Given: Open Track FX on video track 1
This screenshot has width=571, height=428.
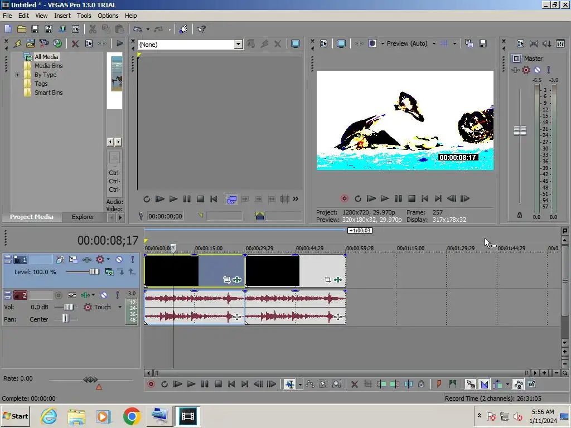Looking at the screenshot, I should tap(86, 260).
